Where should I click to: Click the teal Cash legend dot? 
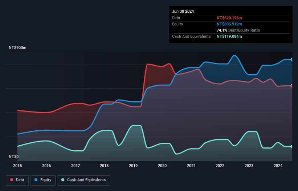[63, 180]
